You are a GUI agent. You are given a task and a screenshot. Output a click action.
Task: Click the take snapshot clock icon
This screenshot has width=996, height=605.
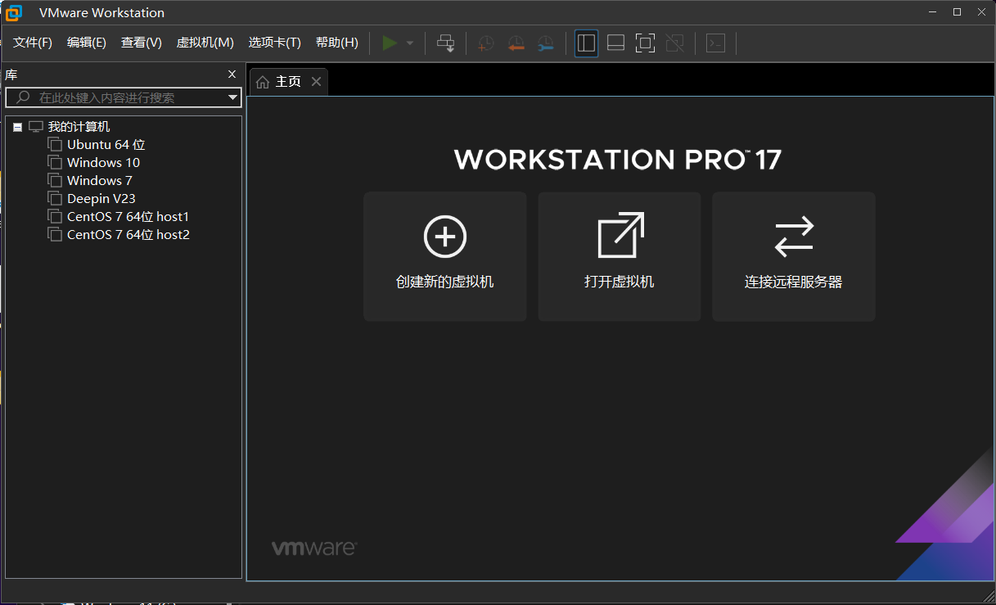(486, 43)
